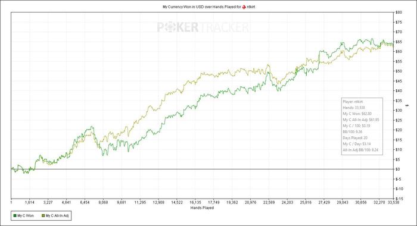Click the 'Hands Played' x-axis title
This screenshot has width=417, height=226.
pos(202,208)
